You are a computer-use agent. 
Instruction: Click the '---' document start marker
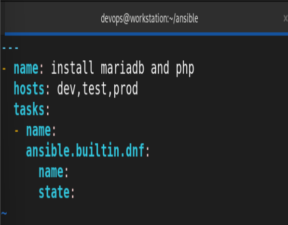10,48
